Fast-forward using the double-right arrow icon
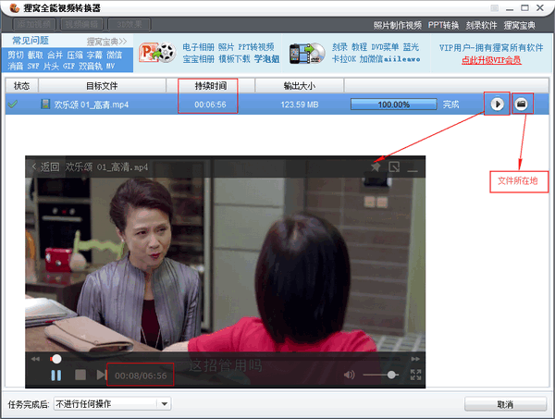This screenshot has height=419, width=555. pyautogui.click(x=415, y=359)
